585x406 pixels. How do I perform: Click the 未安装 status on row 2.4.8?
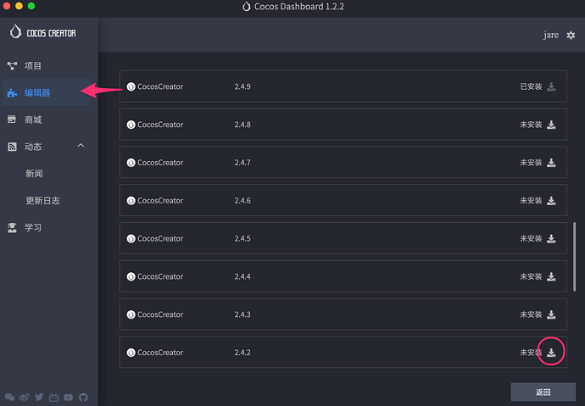point(531,125)
